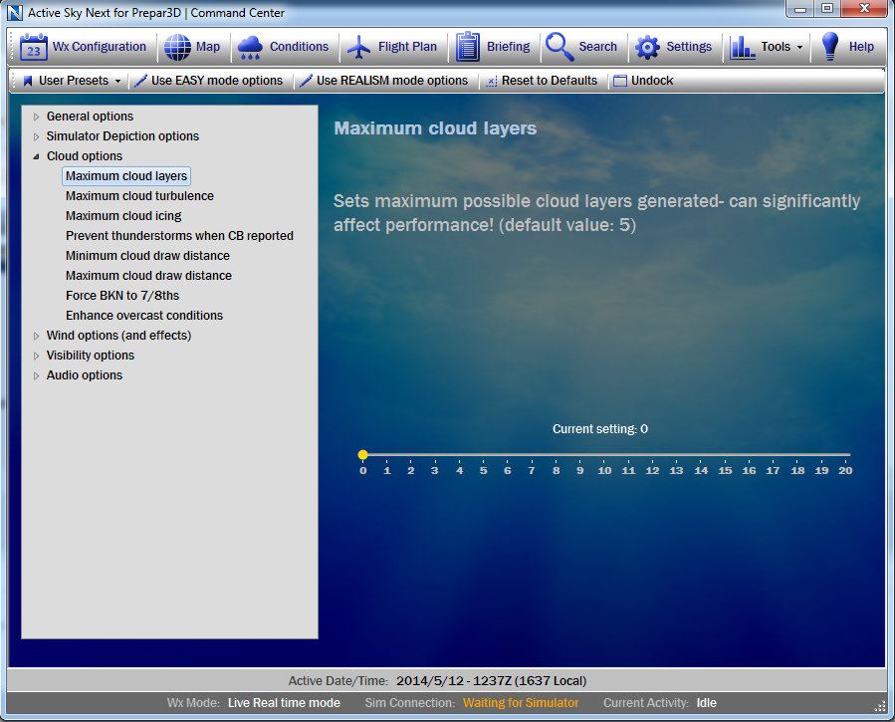Click Reset to Defaults label
Screen dimensions: 895x722
tap(550, 81)
